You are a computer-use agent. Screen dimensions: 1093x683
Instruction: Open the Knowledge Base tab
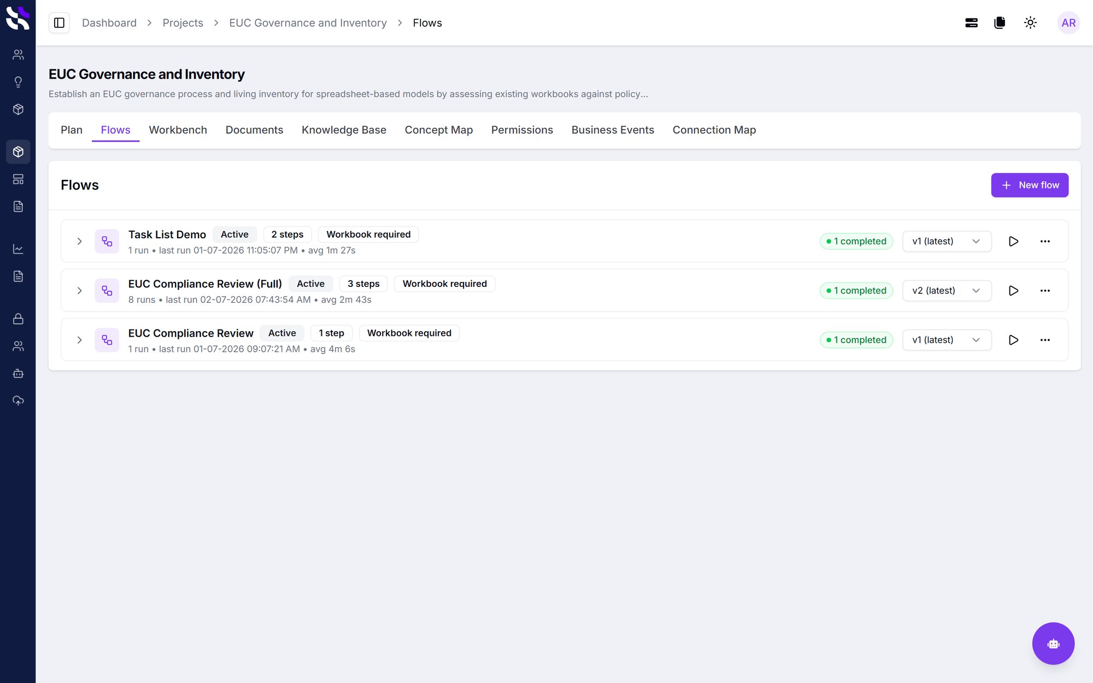tap(344, 130)
